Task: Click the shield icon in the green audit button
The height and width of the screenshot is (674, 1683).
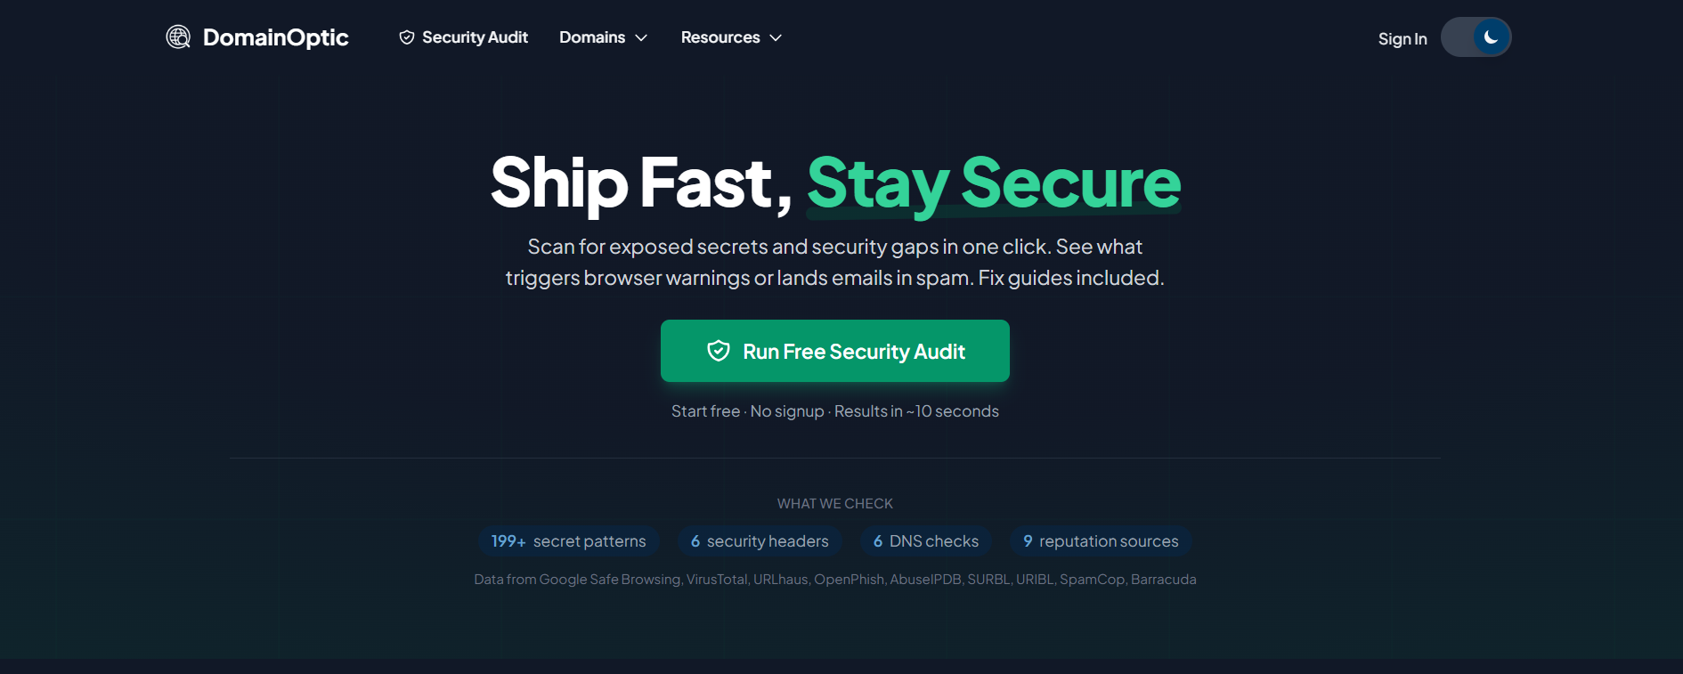Action: 719,351
